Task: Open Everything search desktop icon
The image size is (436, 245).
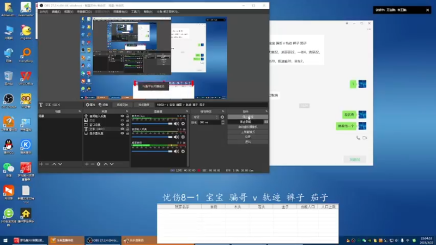Action: coord(26,55)
